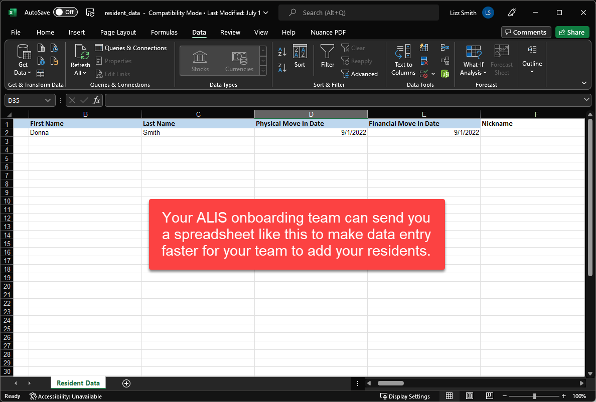This screenshot has height=402, width=596.
Task: Switch to the Nuance PDF tab
Action: tap(328, 32)
